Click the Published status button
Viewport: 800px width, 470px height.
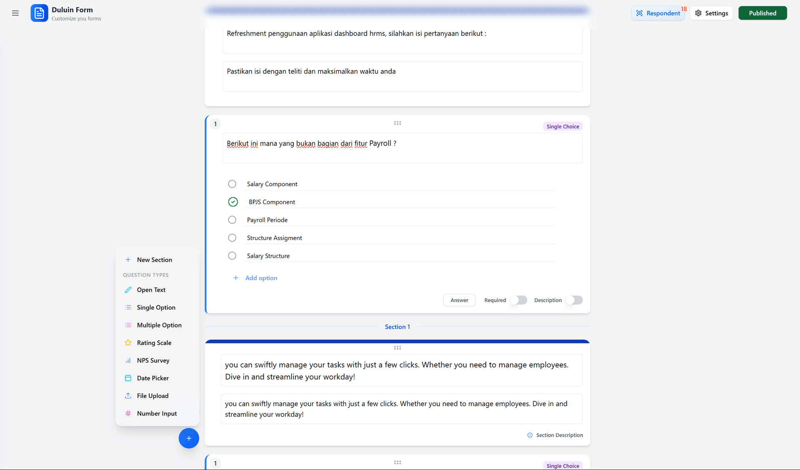point(762,13)
